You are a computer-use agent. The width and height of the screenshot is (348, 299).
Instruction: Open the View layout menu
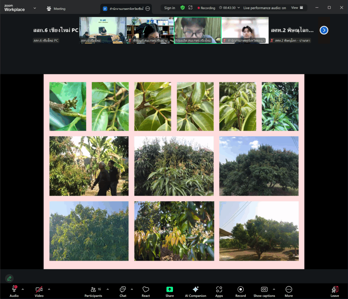pos(297,8)
